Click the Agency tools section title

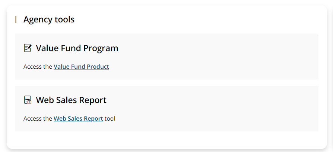[x=49, y=19]
